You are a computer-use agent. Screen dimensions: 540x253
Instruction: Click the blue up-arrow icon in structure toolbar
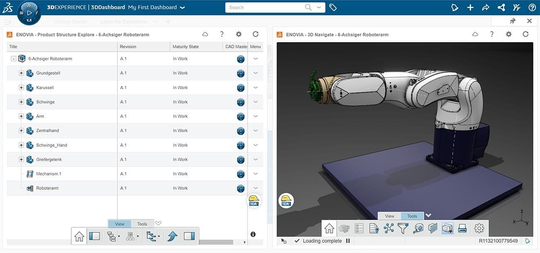point(173,236)
